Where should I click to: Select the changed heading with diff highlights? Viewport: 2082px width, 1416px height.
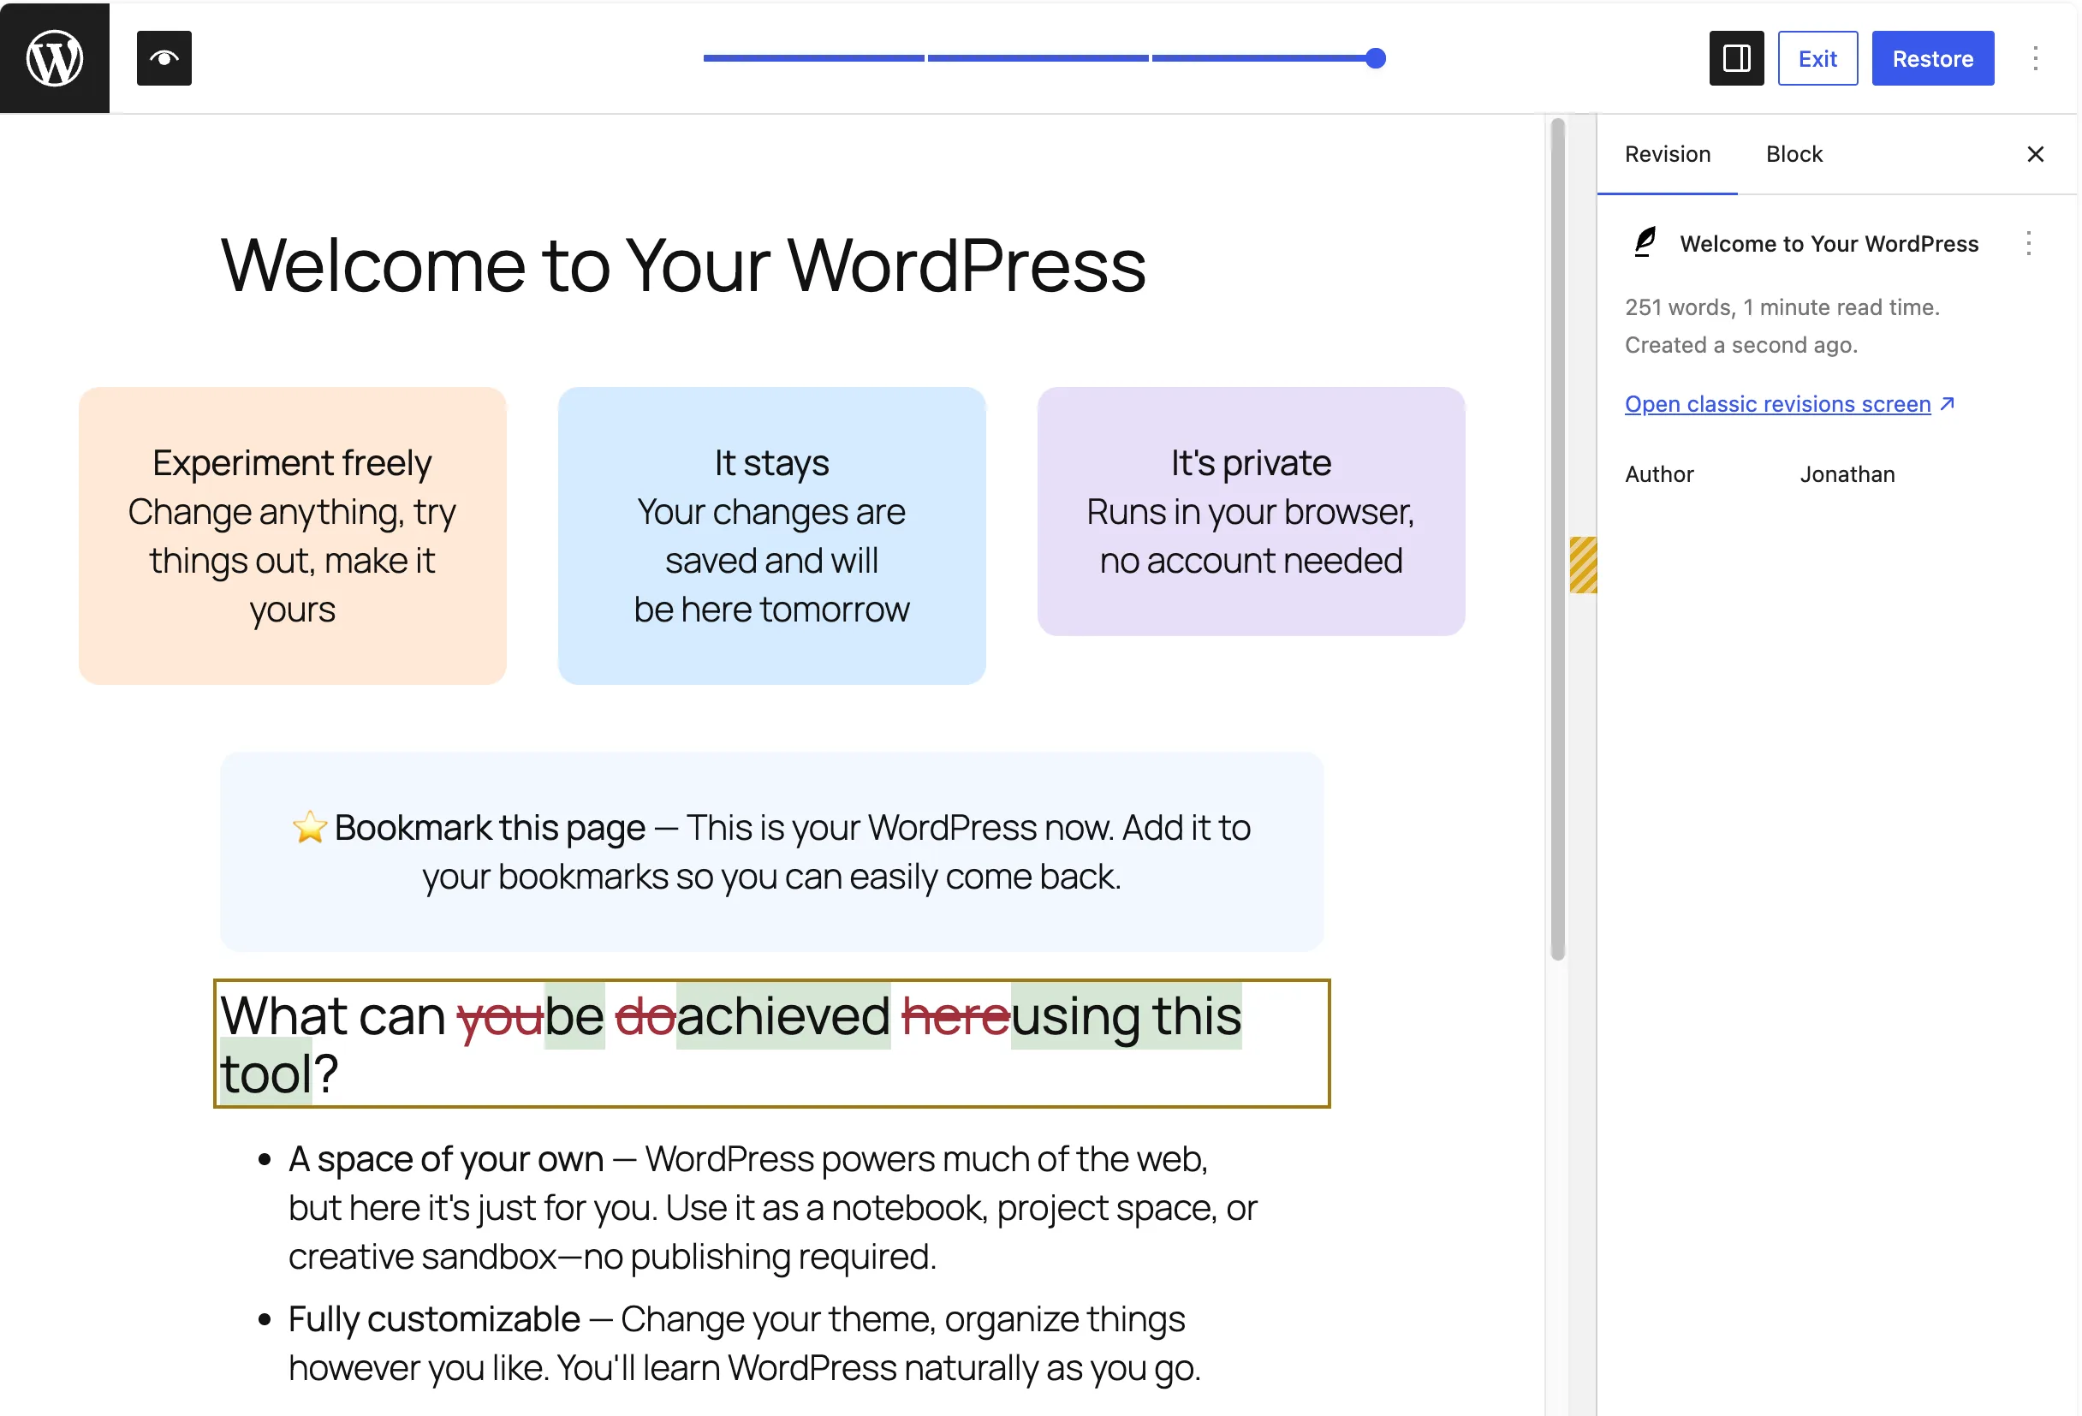771,1044
